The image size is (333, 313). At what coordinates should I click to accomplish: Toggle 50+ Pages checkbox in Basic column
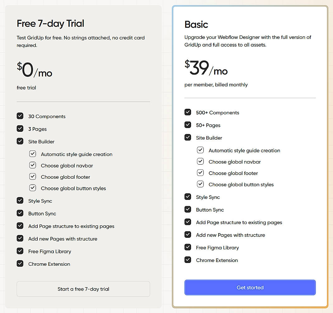[188, 125]
